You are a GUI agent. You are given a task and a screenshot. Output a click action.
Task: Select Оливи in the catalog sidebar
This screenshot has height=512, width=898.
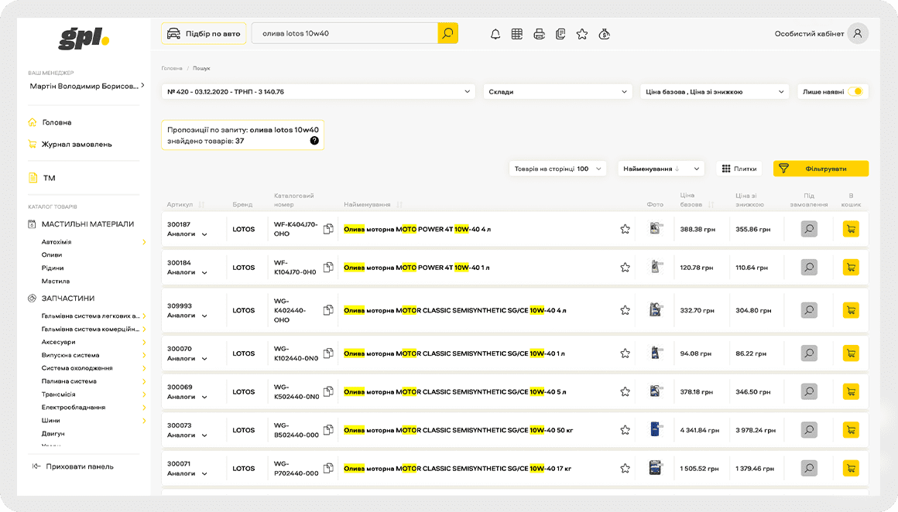(x=52, y=254)
